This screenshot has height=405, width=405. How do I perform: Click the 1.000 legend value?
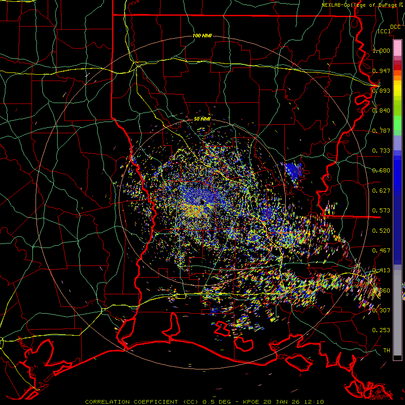point(381,50)
